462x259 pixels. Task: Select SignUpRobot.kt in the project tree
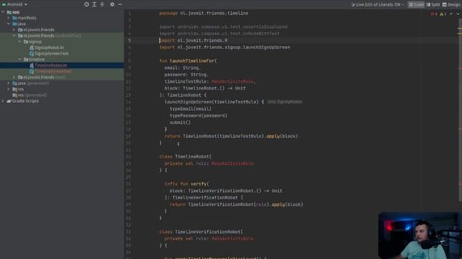49,47
